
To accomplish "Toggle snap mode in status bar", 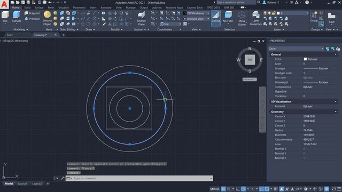I will (228, 189).
